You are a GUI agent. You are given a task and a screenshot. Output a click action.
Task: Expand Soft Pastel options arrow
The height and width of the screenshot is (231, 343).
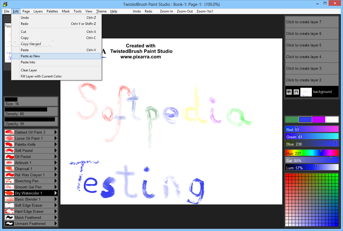(x=56, y=150)
